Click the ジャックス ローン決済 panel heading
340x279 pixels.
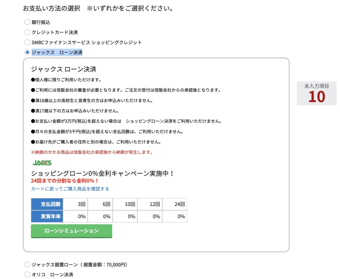(x=63, y=69)
